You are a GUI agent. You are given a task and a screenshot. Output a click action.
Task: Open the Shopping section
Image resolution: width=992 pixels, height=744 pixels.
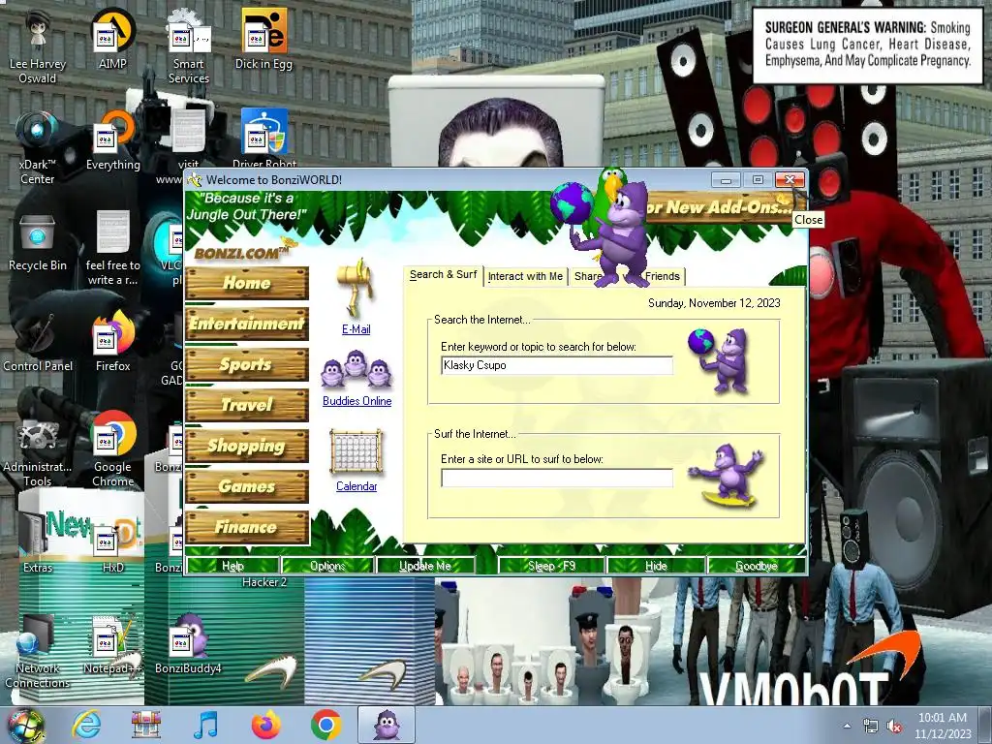[247, 446]
